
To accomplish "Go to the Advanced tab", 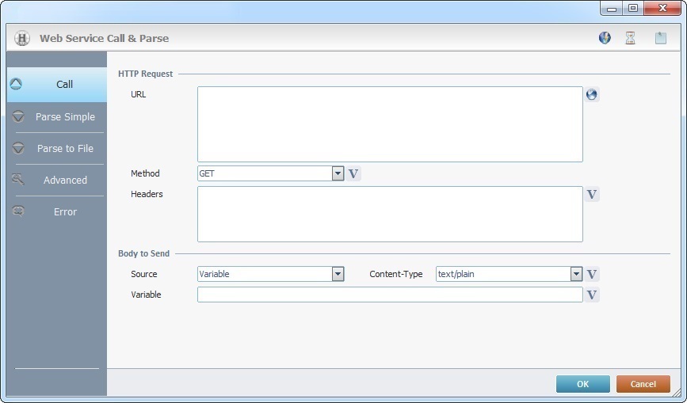I will pos(64,181).
